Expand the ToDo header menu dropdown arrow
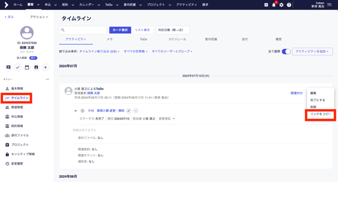 tap(117, 5)
